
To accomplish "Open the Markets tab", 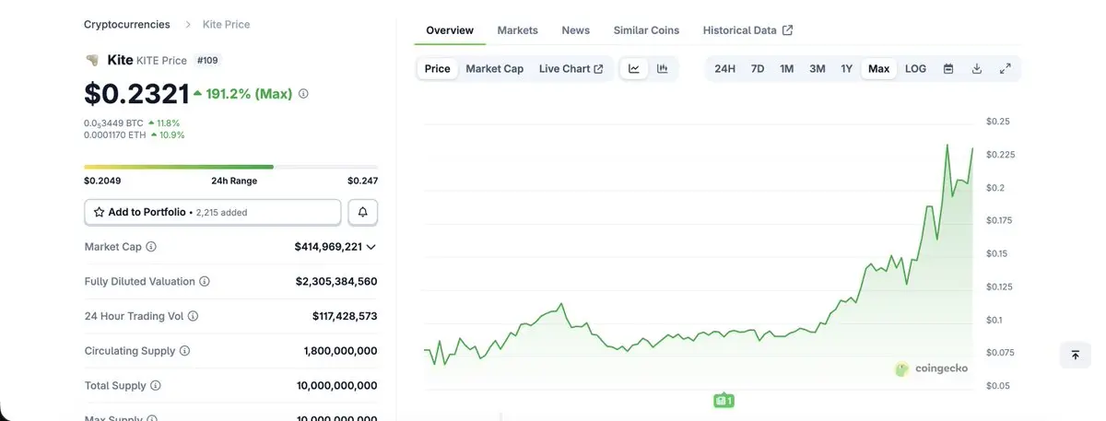I will tap(518, 30).
